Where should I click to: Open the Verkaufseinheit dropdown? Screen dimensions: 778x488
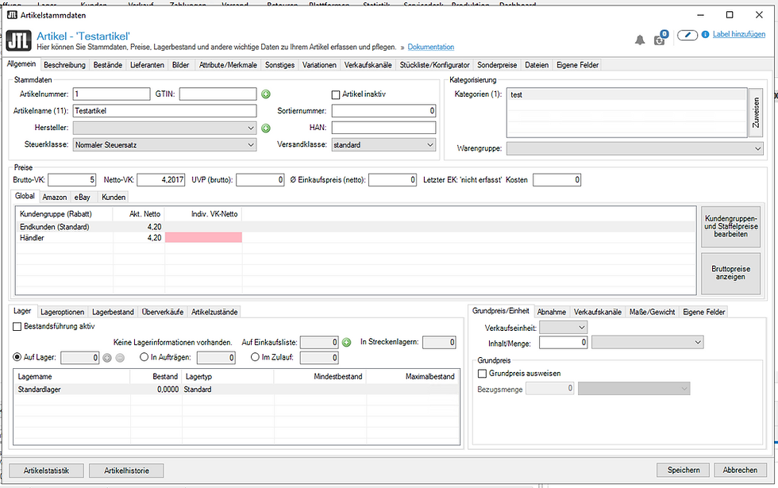tap(563, 327)
